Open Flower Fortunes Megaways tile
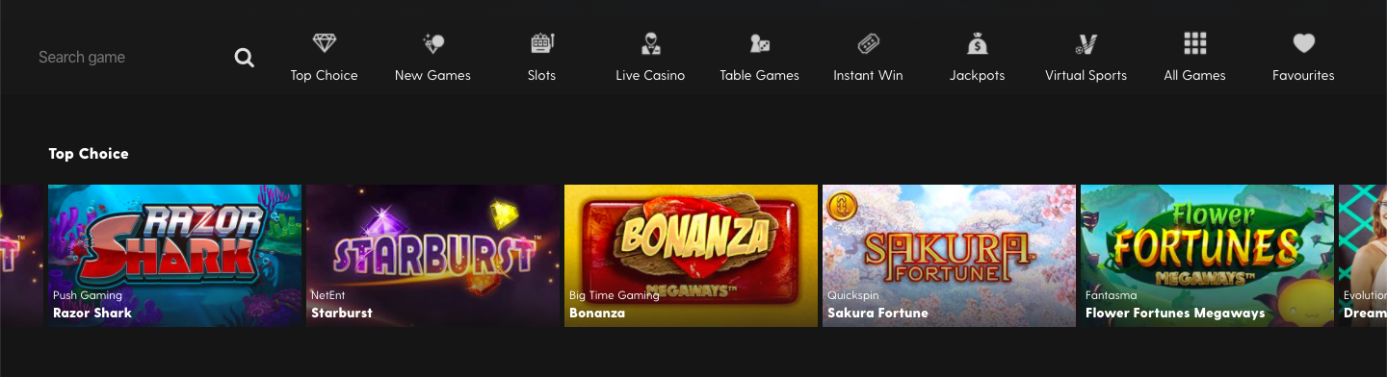Screen dimensions: 1387x377 click(1208, 256)
